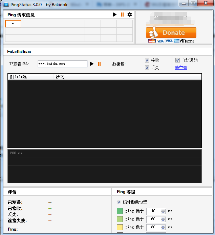Increase the 80 ms threshold with up arrow
Image resolution: width=215 pixels, height=235 pixels.
163,226
